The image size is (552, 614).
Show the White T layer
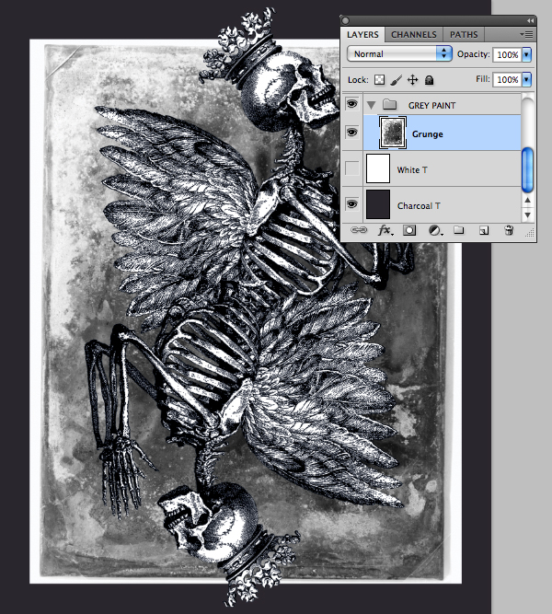click(x=352, y=168)
